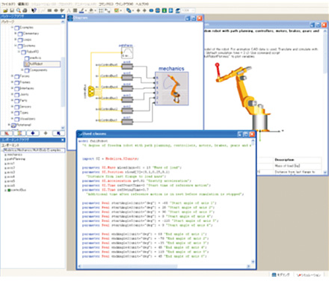The height and width of the screenshot is (281, 329).
Task: Expand the Forces package node
Action: point(12,75)
